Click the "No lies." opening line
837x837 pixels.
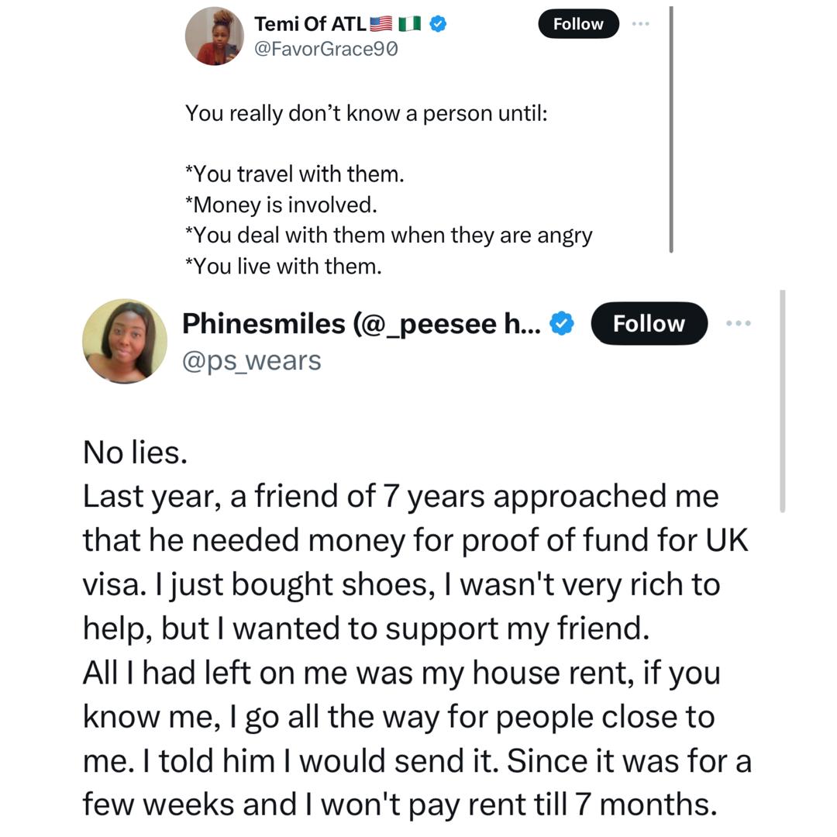pos(136,453)
